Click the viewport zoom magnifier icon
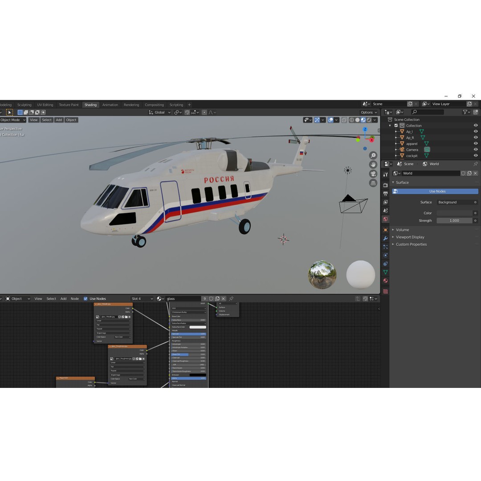Screen dimensions: 481x481 373,155
